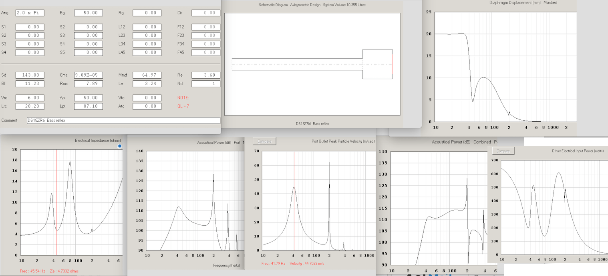
Task: Select the S1 input field
Action: (30, 27)
